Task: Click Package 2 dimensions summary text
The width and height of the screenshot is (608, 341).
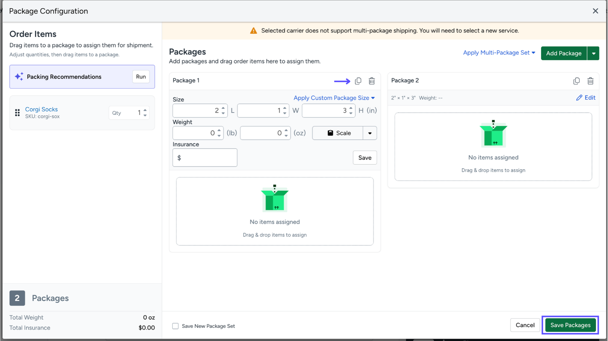Action: pos(403,98)
